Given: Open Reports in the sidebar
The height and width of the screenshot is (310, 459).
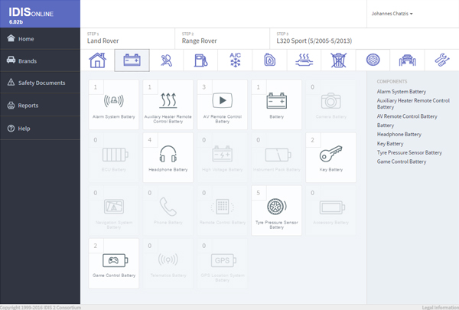Looking at the screenshot, I should pyautogui.click(x=40, y=105).
